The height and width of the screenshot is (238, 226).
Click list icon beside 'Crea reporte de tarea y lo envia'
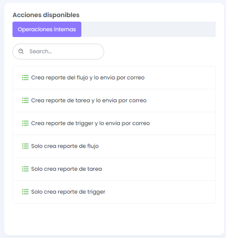pyautogui.click(x=25, y=100)
